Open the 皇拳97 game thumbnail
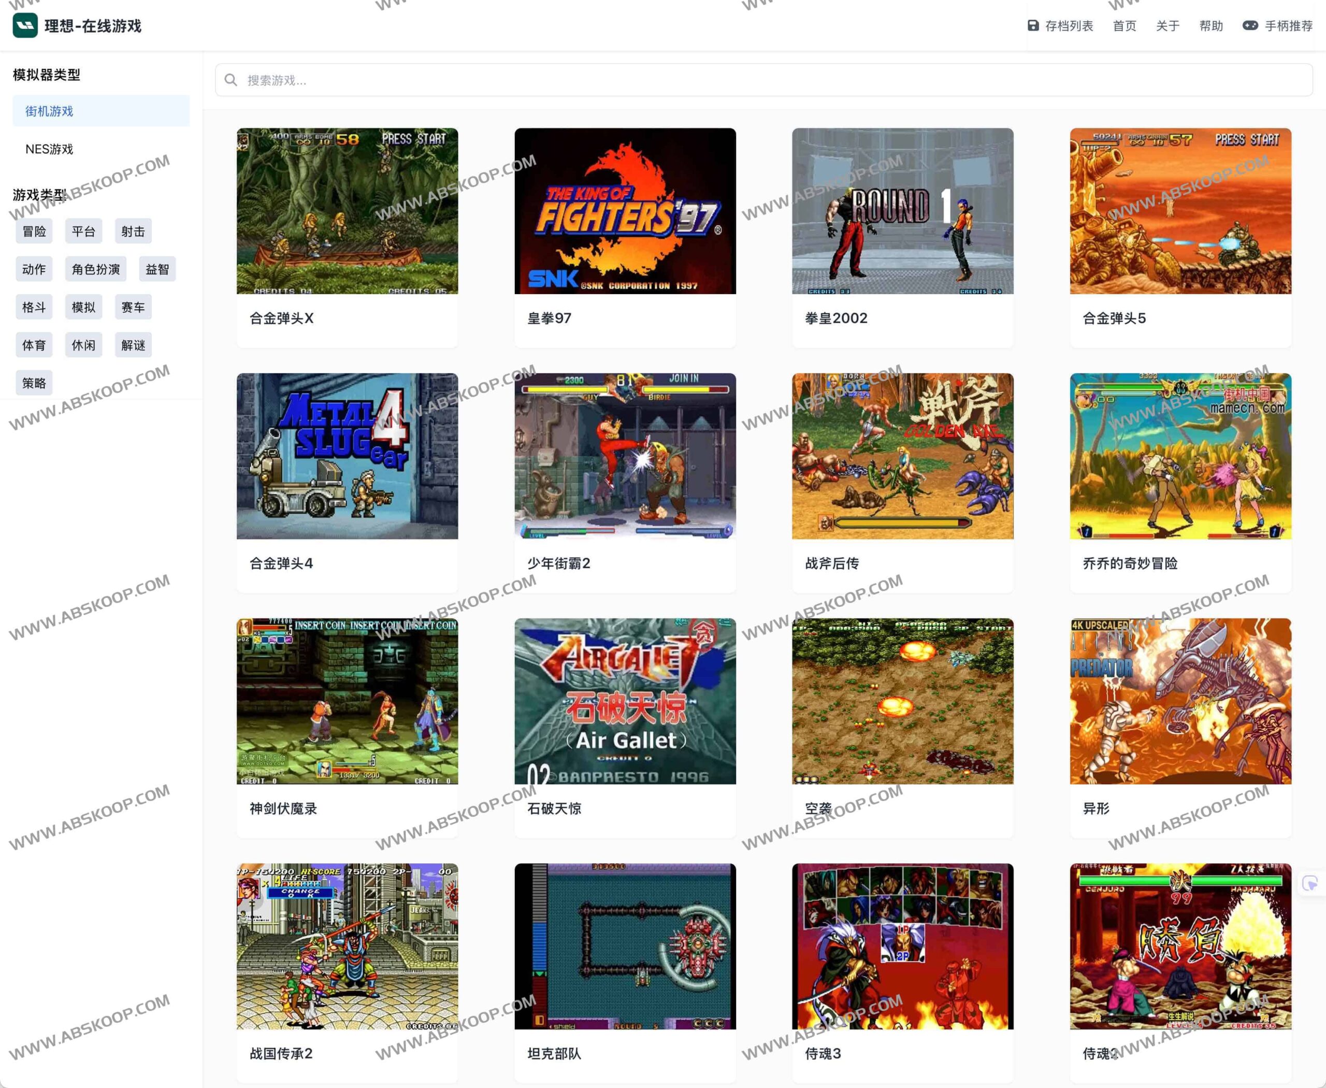 coord(625,211)
